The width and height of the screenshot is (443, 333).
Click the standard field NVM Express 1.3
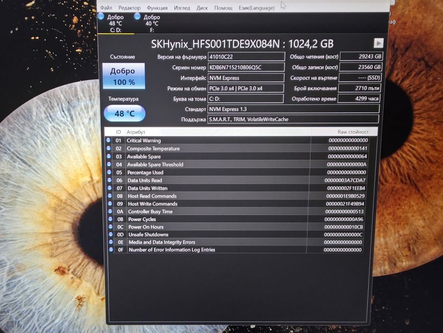[x=293, y=109]
